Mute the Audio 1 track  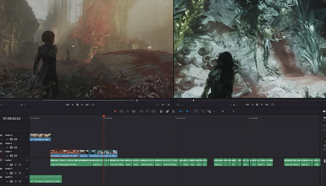click(20, 165)
